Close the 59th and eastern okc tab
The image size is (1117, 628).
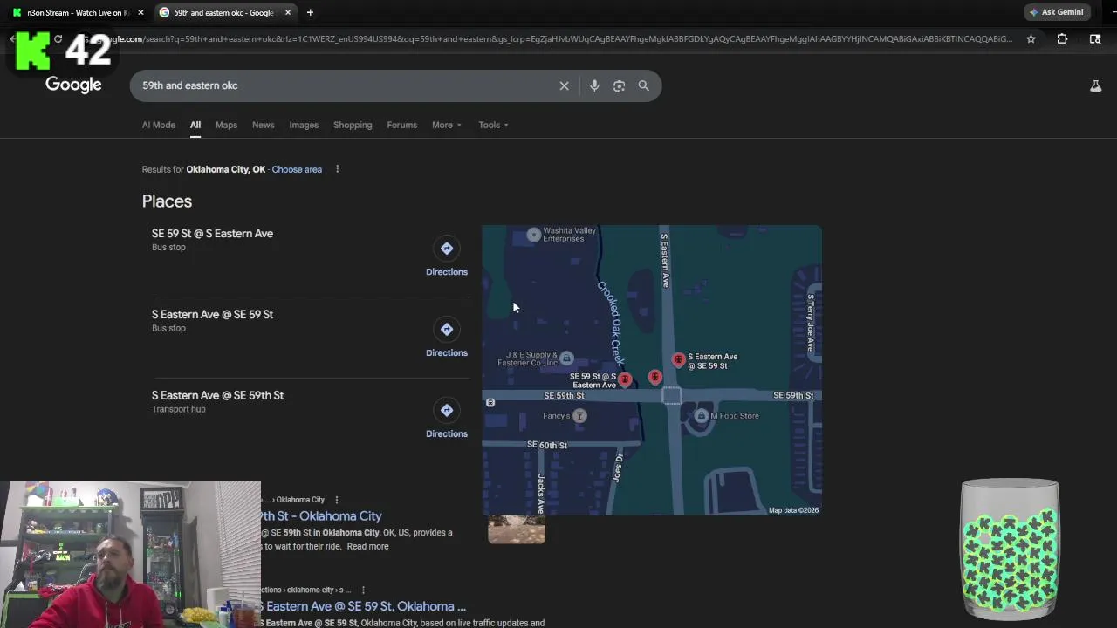tap(288, 12)
